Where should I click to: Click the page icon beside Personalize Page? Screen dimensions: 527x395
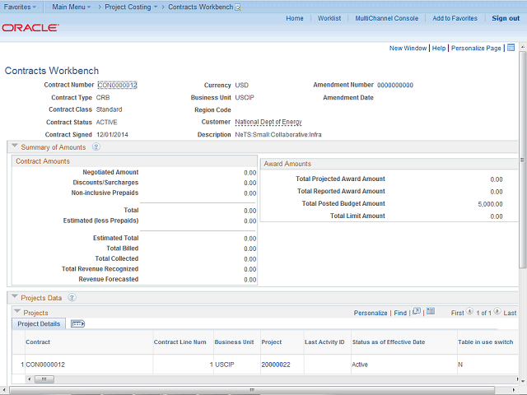(511, 48)
